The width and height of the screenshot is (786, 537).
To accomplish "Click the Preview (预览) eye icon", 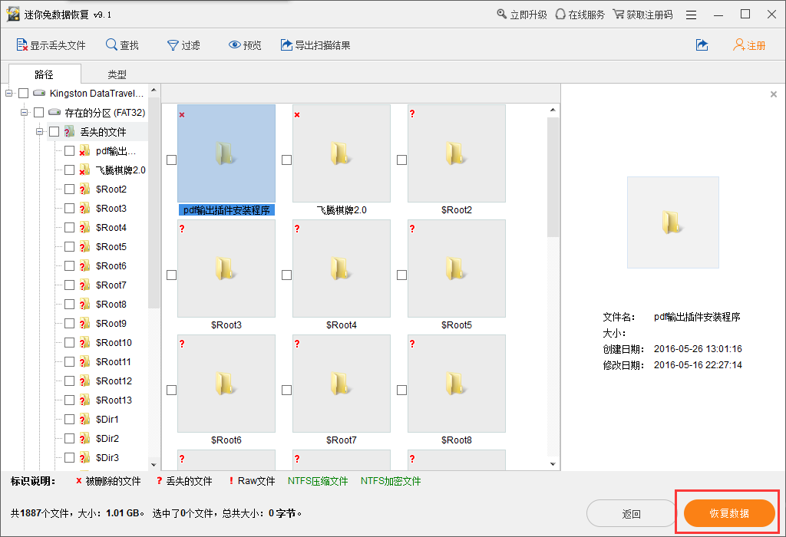I will coord(235,45).
